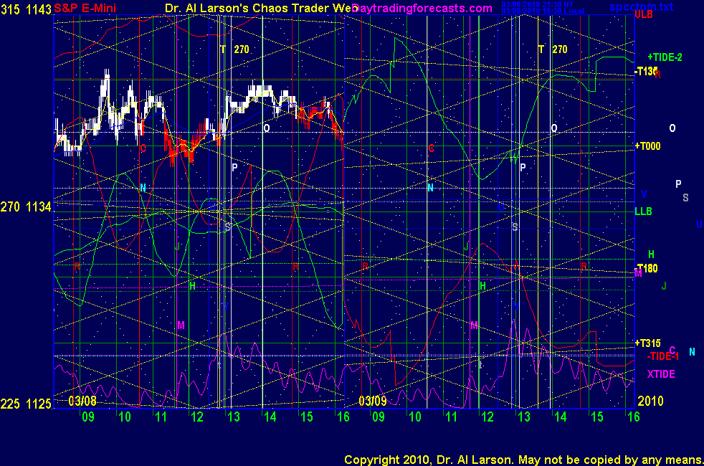Click the red -TIDE-1 legend label
Screen dimensions: 704x466
[x=662, y=356]
